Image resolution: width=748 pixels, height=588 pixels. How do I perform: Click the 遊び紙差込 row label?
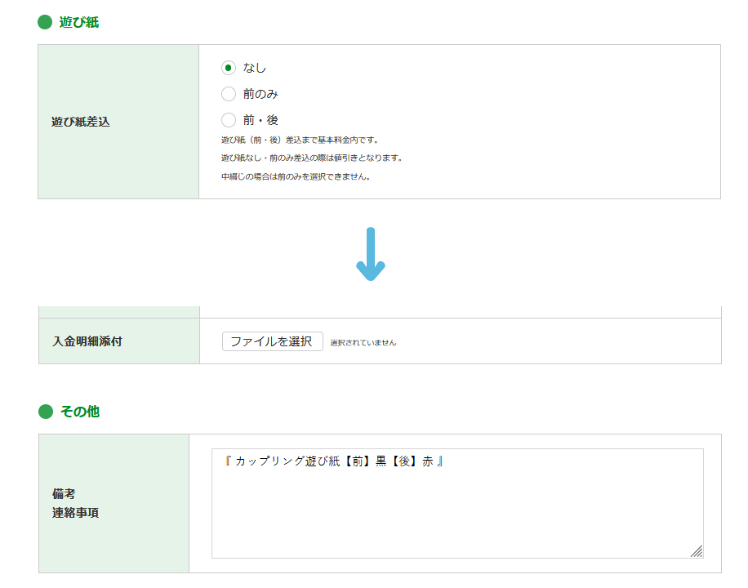(x=80, y=122)
